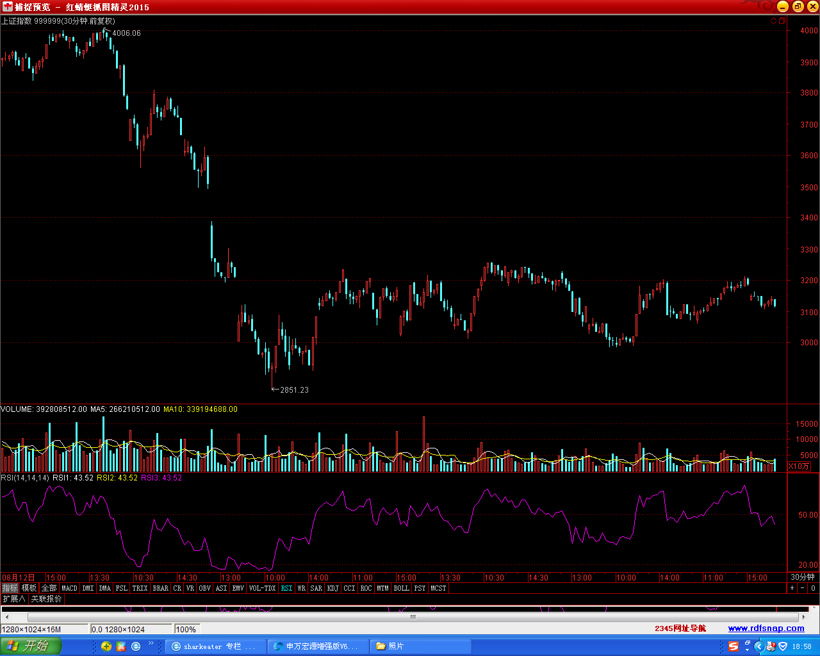820x656 pixels.
Task: Switch to the WR indicator
Action: [x=302, y=588]
